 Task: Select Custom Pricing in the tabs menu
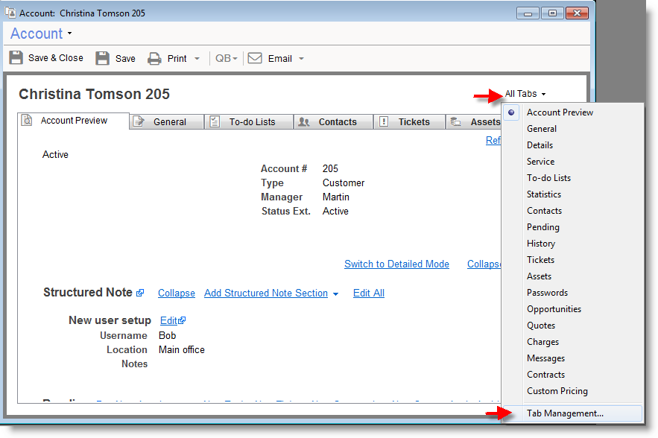coord(557,391)
